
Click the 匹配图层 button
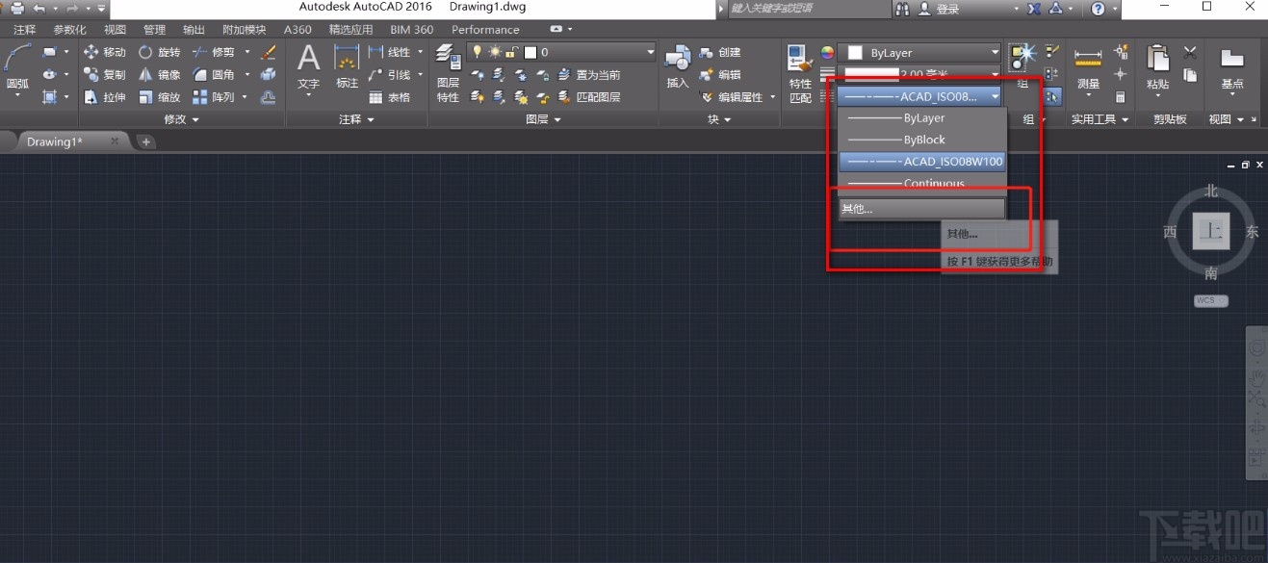point(597,96)
